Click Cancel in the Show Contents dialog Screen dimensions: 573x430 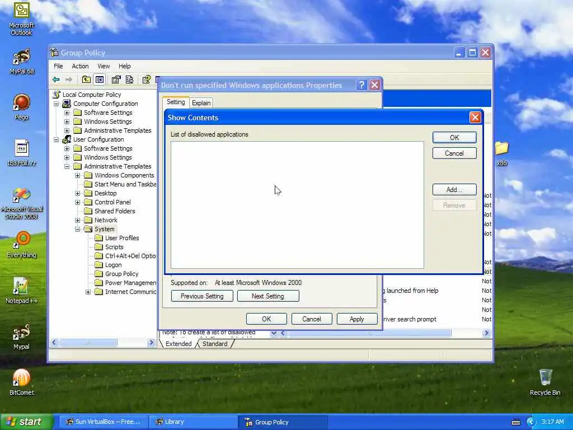(x=454, y=153)
